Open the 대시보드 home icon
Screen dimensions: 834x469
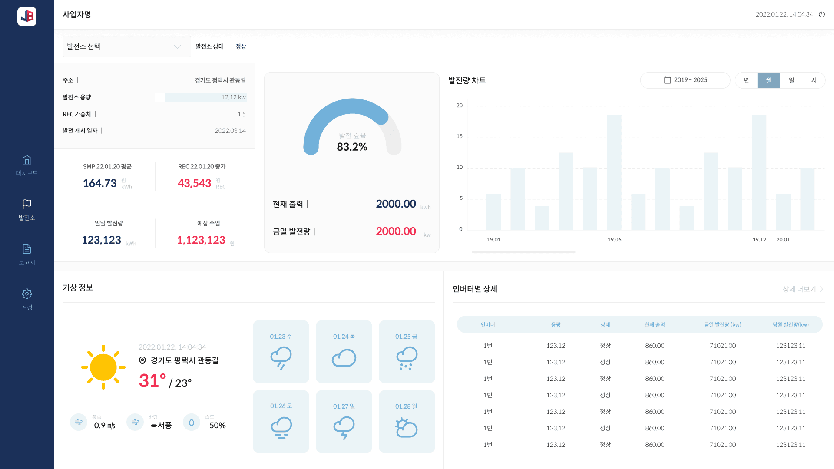click(27, 160)
